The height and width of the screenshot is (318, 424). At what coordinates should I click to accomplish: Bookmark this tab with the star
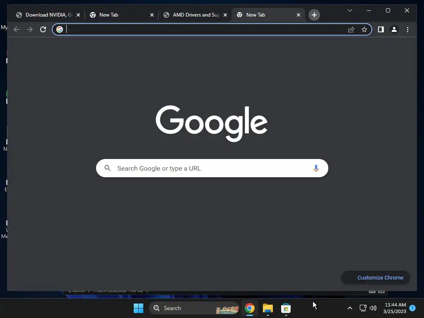(364, 29)
